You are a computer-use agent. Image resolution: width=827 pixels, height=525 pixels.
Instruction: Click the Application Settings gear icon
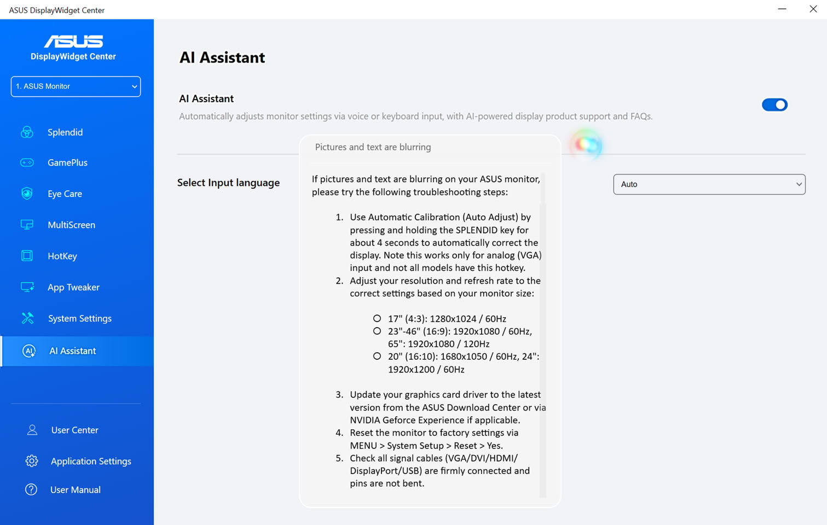[32, 461]
